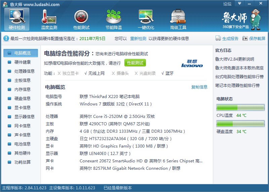Open 鲁大师V2.84更新说明 log entry
Viewport: 269px width, 192px height.
click(x=234, y=59)
